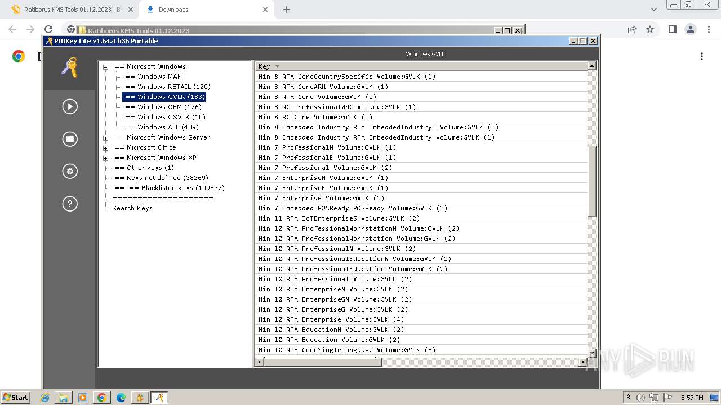Select Windows RETAIL (120) tree item
This screenshot has height=405, width=721.
pyautogui.click(x=168, y=87)
